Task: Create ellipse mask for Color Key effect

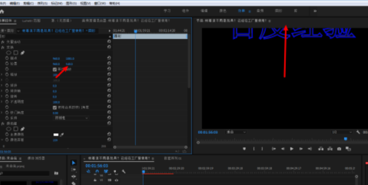Action: point(9,129)
